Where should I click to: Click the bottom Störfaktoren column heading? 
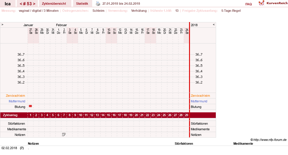click(184, 144)
